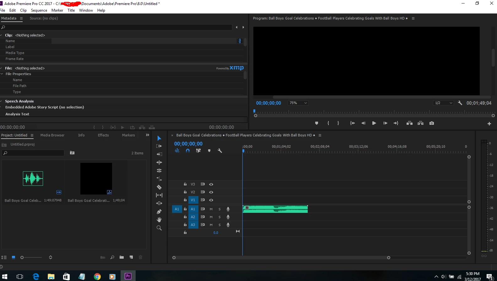Mark Out point in Program monitor
The image size is (497, 281).
point(338,123)
